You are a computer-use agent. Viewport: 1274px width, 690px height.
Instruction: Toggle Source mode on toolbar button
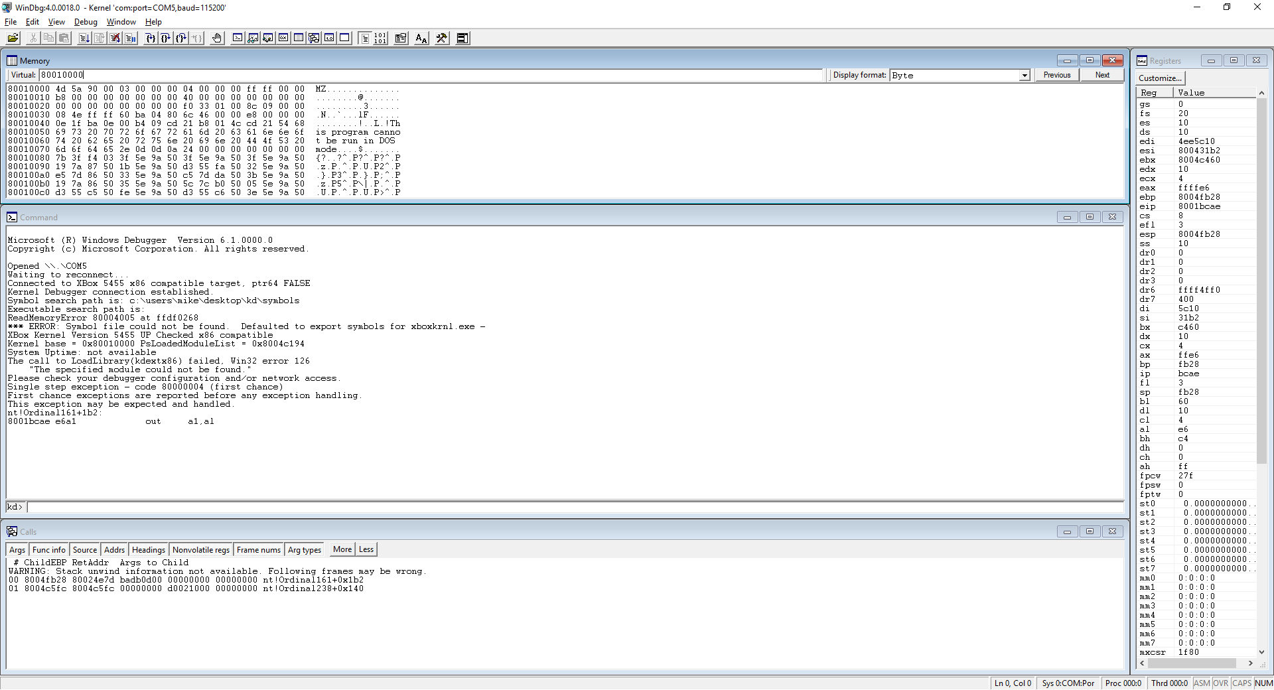pyautogui.click(x=365, y=38)
